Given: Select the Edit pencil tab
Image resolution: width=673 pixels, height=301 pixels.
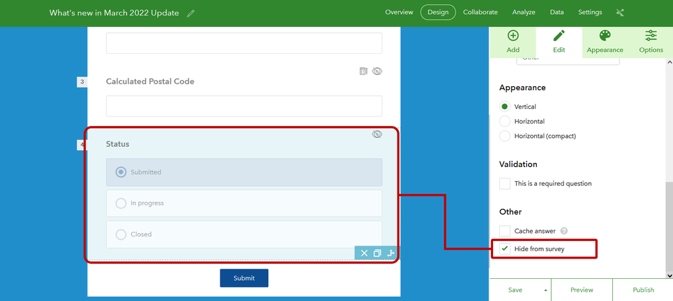Looking at the screenshot, I should [x=559, y=42].
